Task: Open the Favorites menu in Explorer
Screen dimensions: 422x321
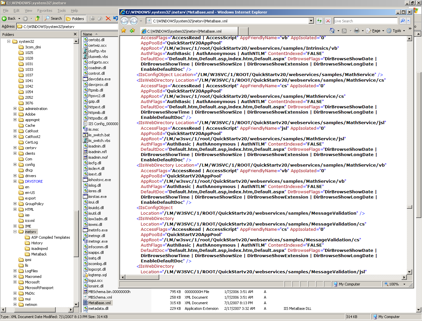Action: tap(45, 11)
